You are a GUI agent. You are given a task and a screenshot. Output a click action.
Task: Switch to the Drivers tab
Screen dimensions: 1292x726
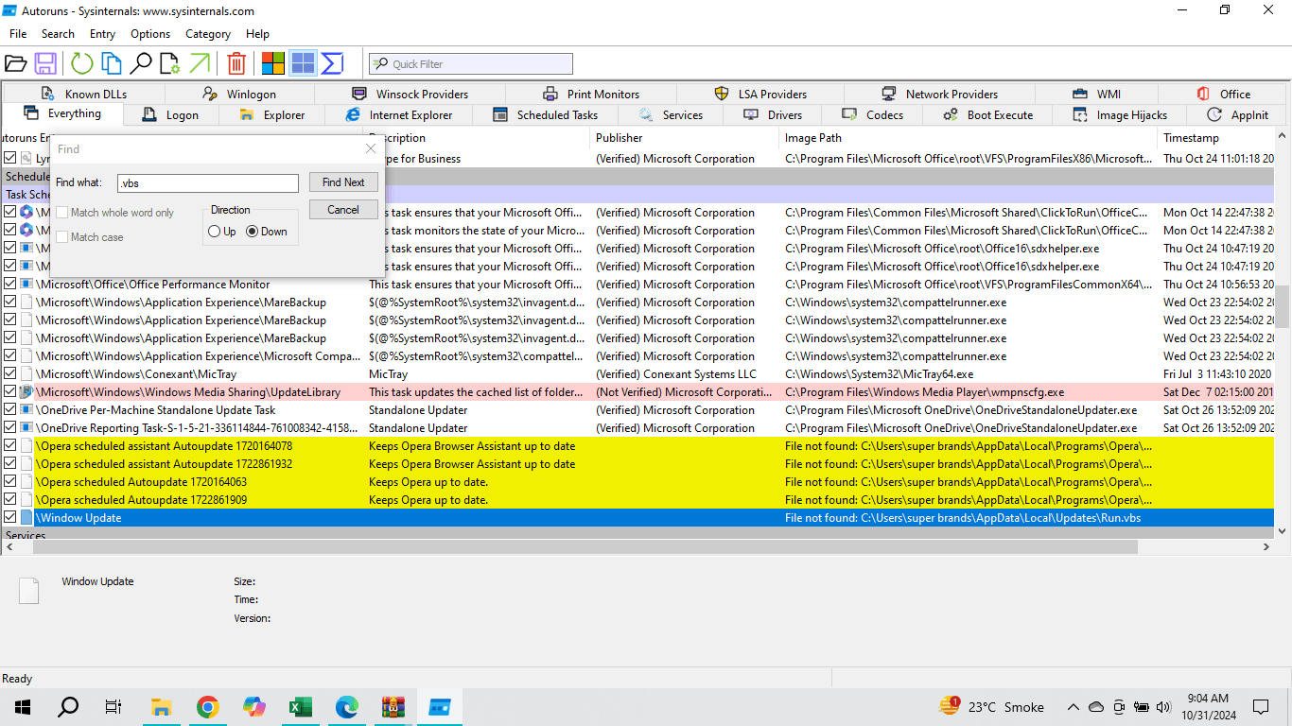pyautogui.click(x=773, y=115)
